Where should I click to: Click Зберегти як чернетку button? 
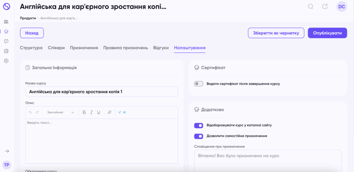click(x=276, y=33)
